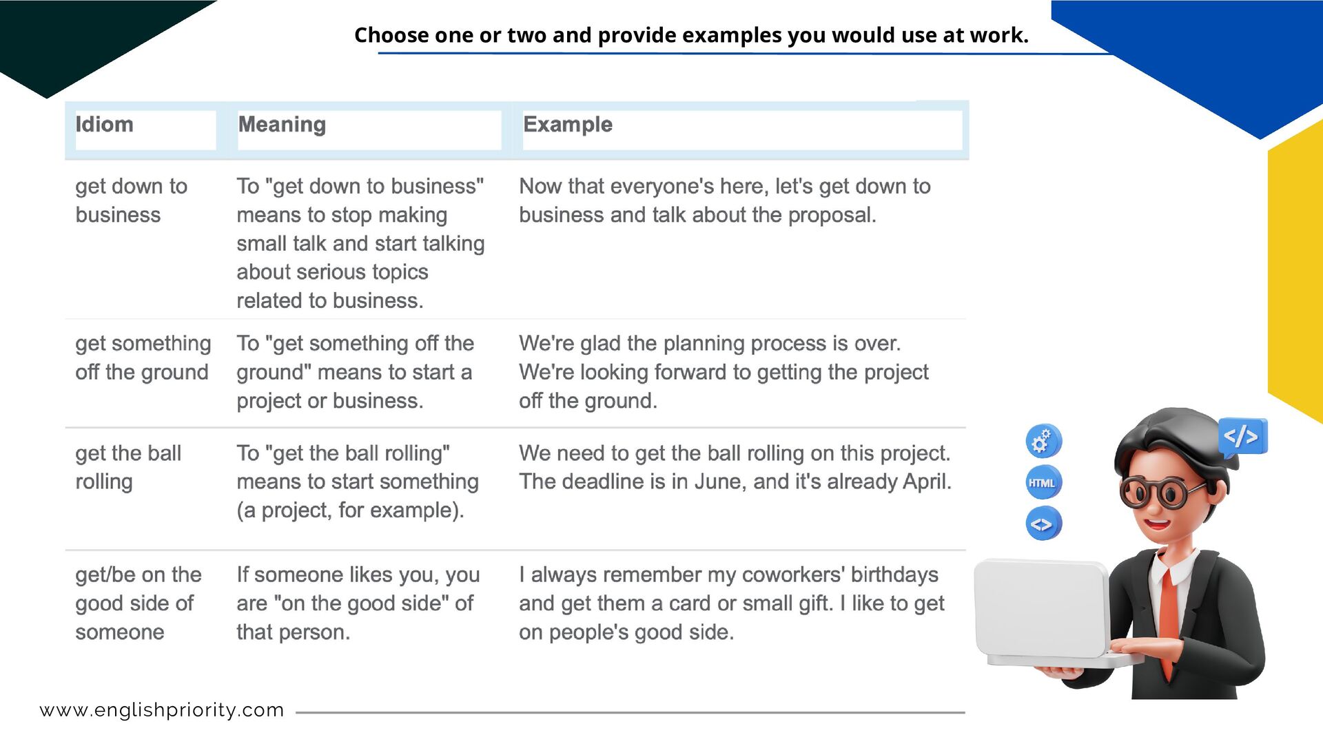Viewport: 1323px width, 744px height.
Task: Click the "get/be on the good side" idiom cell
Action: tap(138, 603)
